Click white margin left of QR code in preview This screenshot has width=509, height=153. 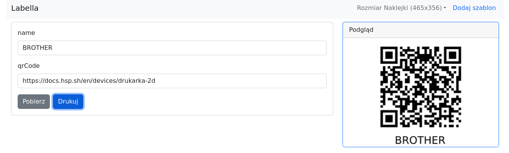pos(361,87)
